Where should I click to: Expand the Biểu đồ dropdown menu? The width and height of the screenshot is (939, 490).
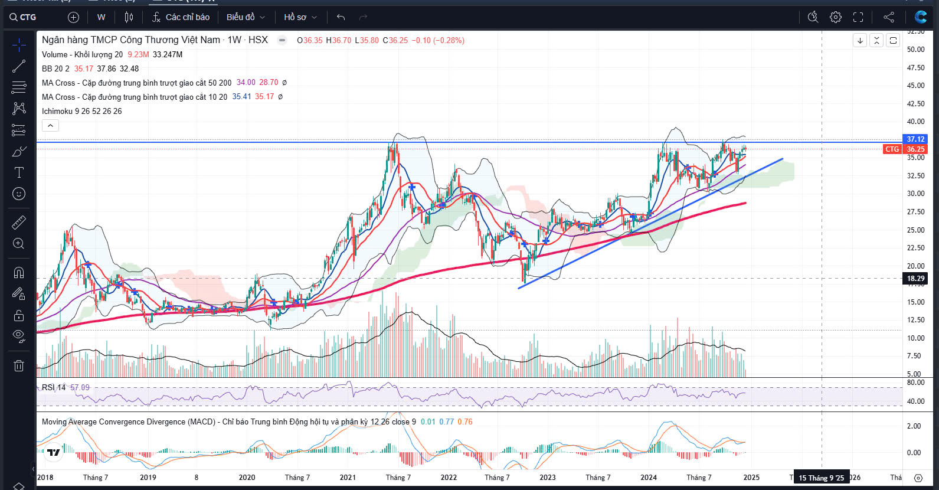pos(246,17)
